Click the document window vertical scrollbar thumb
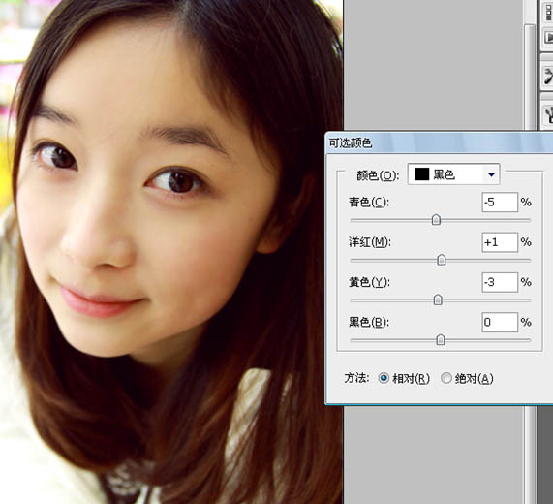553x504 pixels. click(530, 78)
